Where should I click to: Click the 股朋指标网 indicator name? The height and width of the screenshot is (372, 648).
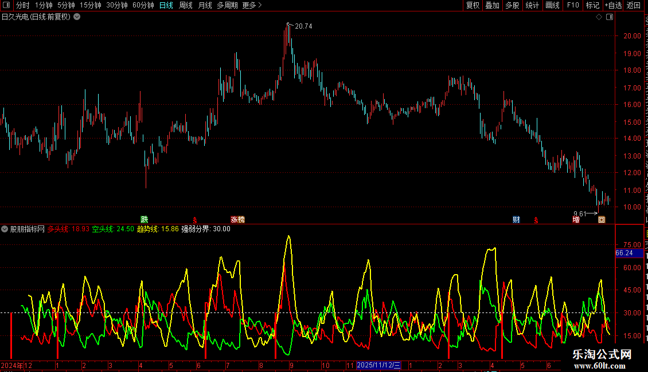[28, 229]
